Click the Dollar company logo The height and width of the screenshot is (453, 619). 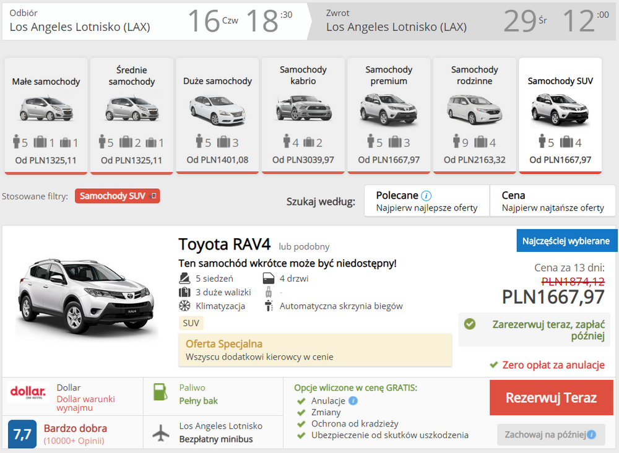28,392
